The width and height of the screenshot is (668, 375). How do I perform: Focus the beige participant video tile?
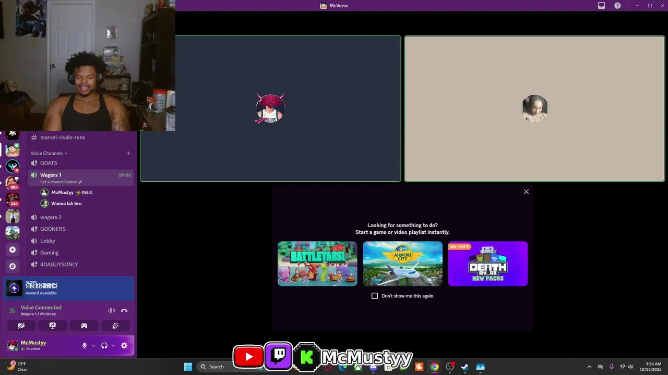[x=535, y=109]
